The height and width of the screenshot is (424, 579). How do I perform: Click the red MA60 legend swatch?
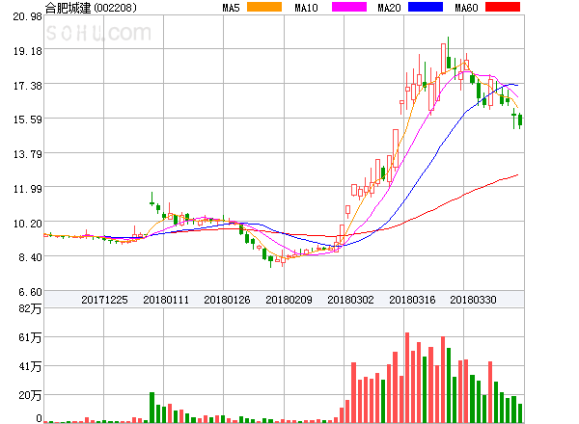click(503, 7)
